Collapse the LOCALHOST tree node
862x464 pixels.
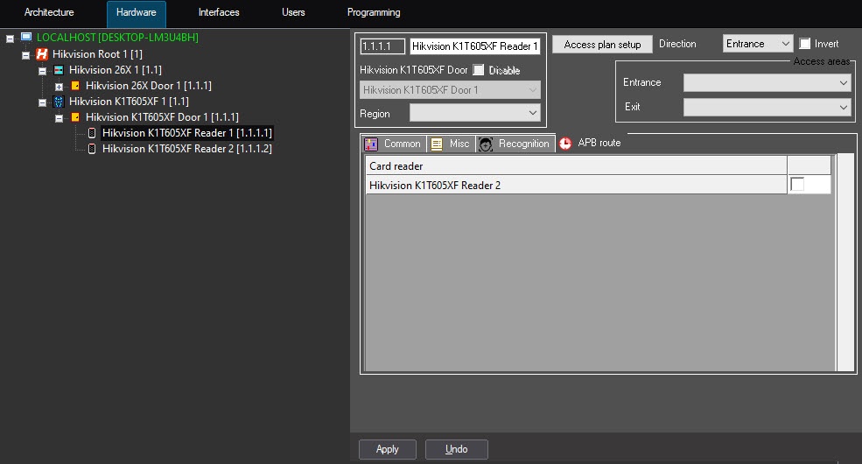[x=10, y=39]
